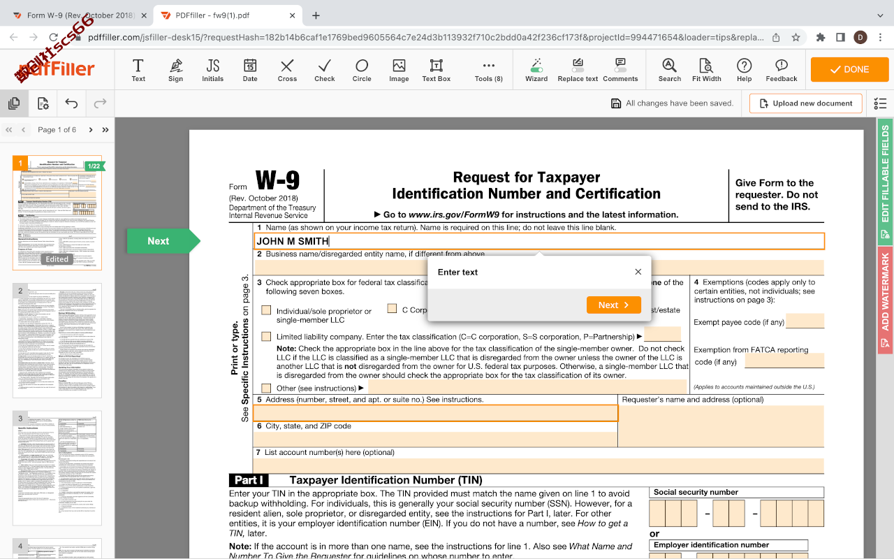The image size is (894, 559).
Task: Select the Cross mark tool
Action: coord(287,70)
